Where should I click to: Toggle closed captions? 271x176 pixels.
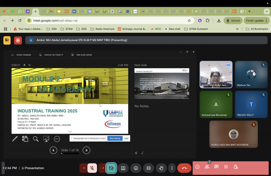[x=148, y=168]
